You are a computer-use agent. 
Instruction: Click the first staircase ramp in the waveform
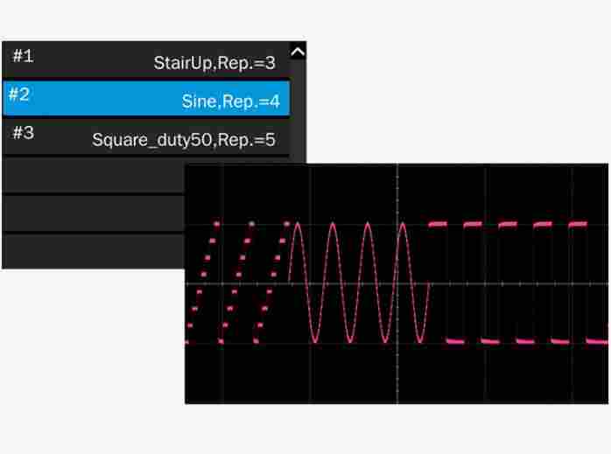pos(201,282)
